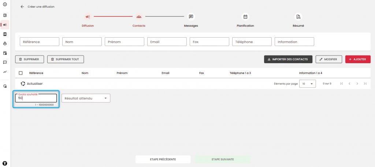Screen dimensions: 375x167
Task: Click the SUPPRIMER button
Action: tap(29, 59)
